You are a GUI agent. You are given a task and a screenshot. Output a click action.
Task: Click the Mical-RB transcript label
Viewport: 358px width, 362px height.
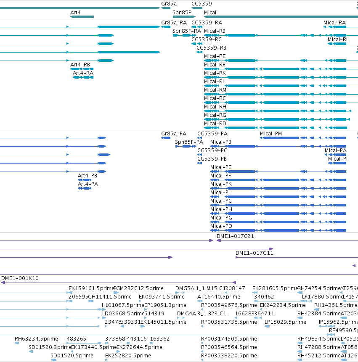pos(215,31)
